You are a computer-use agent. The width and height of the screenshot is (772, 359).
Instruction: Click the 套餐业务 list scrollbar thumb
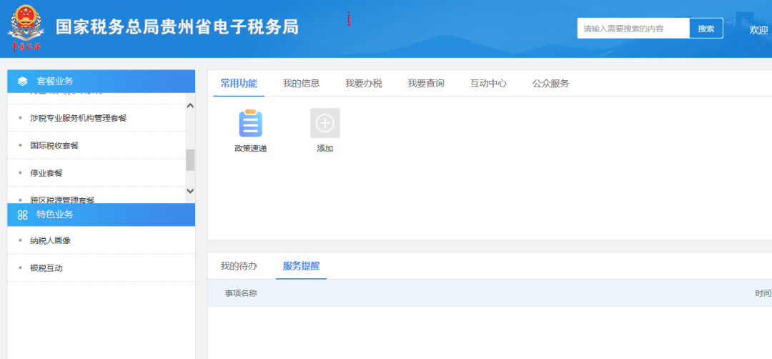click(x=190, y=160)
